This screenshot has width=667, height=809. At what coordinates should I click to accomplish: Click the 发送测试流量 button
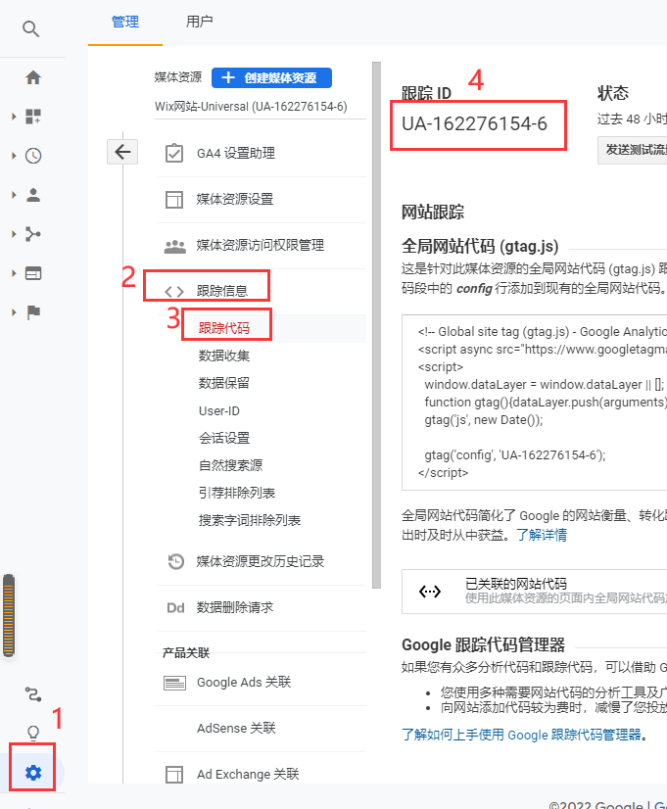[x=633, y=150]
